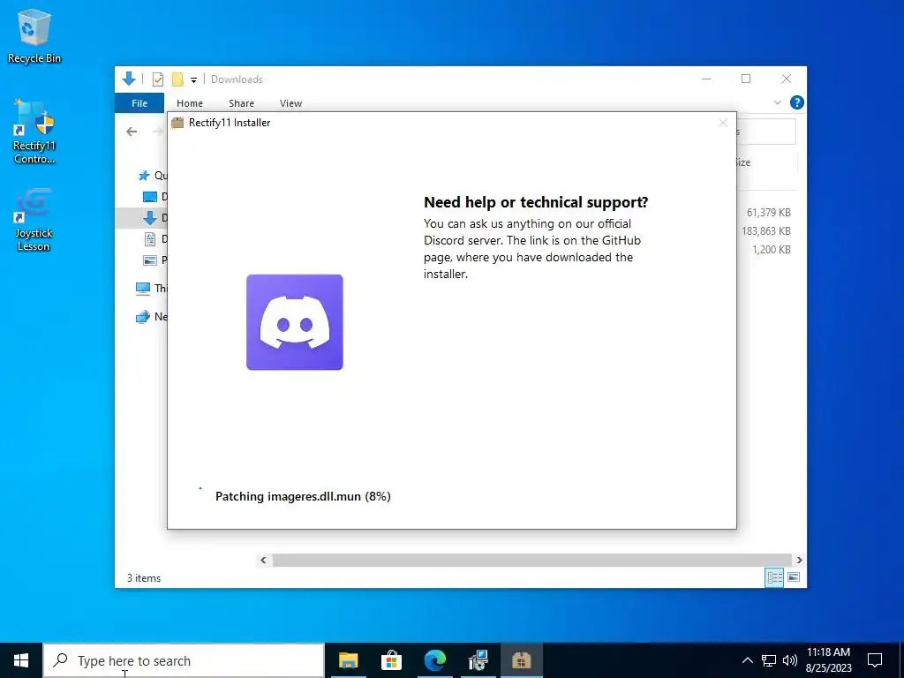The image size is (904, 678).
Task: Select Pictures item in navigation pane
Action: 154,260
